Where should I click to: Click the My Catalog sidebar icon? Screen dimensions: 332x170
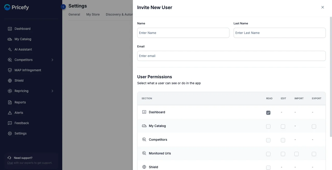pos(10,39)
